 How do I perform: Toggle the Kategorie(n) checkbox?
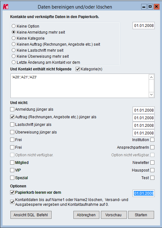tap(78, 69)
